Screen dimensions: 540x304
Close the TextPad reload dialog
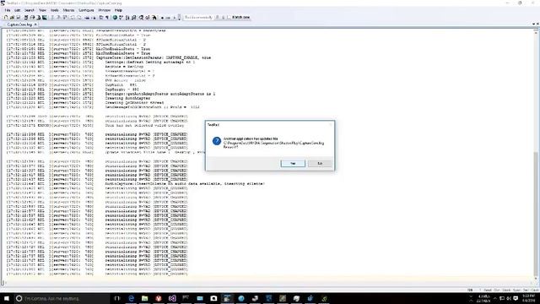(331, 124)
